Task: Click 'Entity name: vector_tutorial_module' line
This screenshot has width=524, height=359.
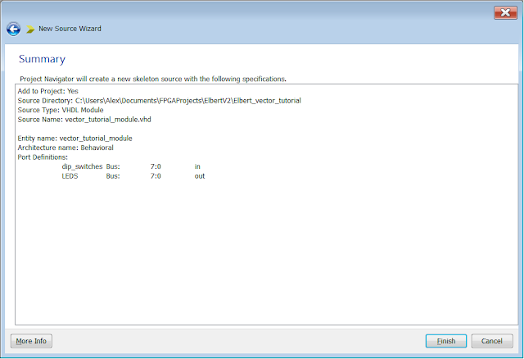Action: pos(75,139)
